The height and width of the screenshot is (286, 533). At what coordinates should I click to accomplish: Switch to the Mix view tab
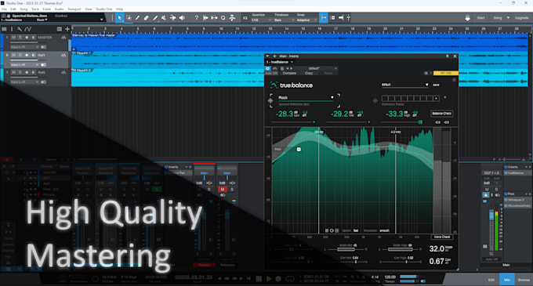pyautogui.click(x=506, y=280)
